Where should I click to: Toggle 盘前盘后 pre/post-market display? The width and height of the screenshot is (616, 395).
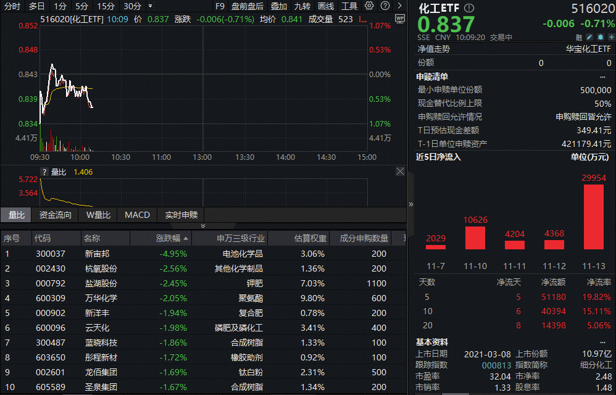(247, 6)
